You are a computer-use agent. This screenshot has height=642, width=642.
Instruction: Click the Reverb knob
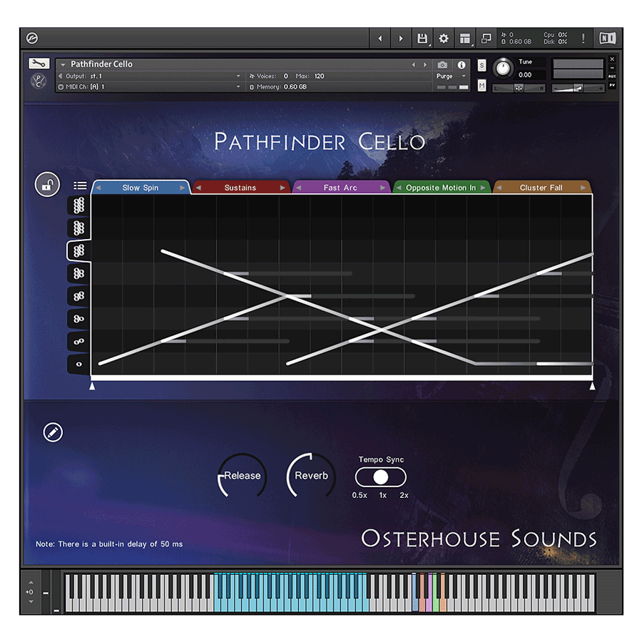311,476
